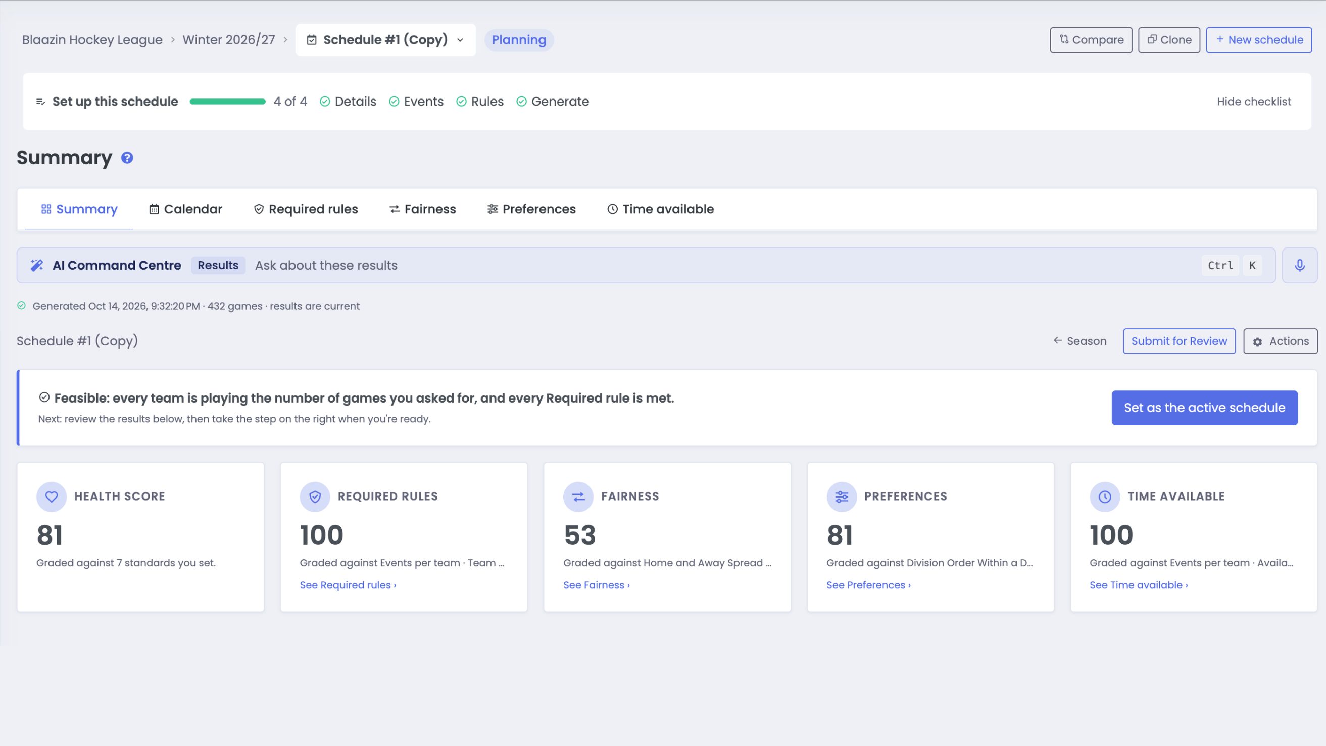This screenshot has width=1326, height=746.
Task: Select the Summary tab
Action: pyautogui.click(x=79, y=209)
